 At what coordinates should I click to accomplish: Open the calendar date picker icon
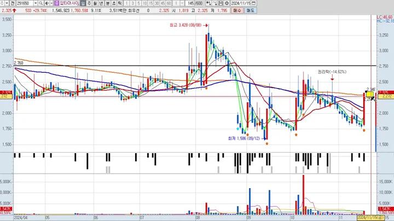[x=254, y=3]
